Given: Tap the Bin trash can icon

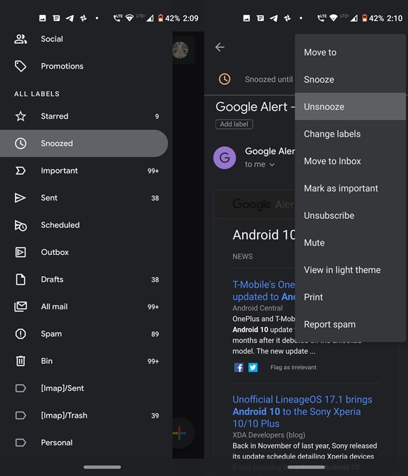Looking at the screenshot, I should coord(20,360).
